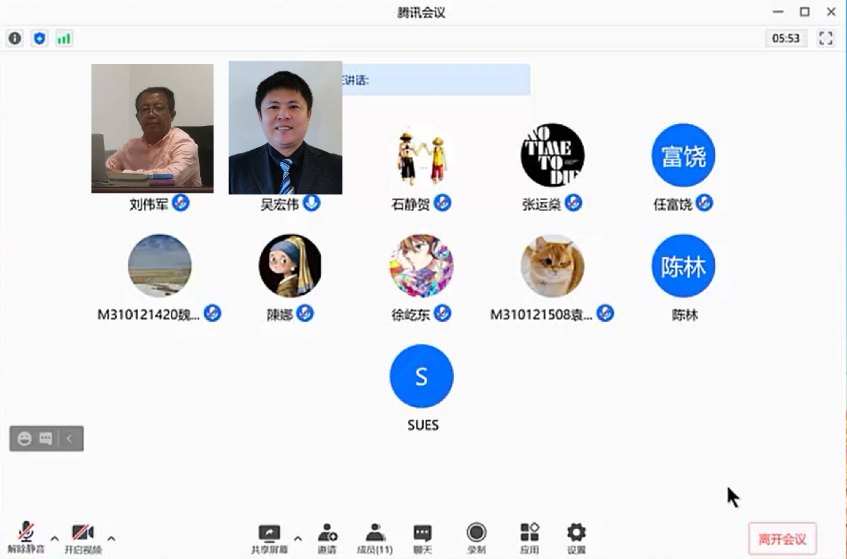Open the Members (成员) list
Screen dimensions: 847x559
coord(374,538)
